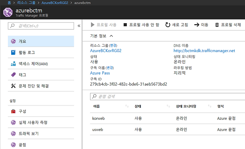The image size is (245, 149).
Task: Click the trash can delete icon
Action: pos(217,25)
